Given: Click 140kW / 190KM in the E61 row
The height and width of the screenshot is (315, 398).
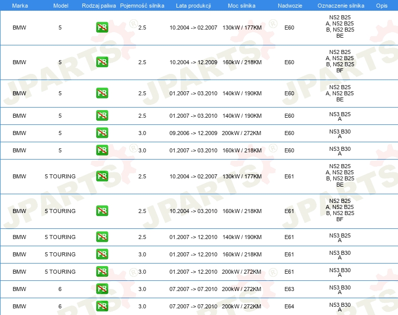Looking at the screenshot, I should (242, 237).
